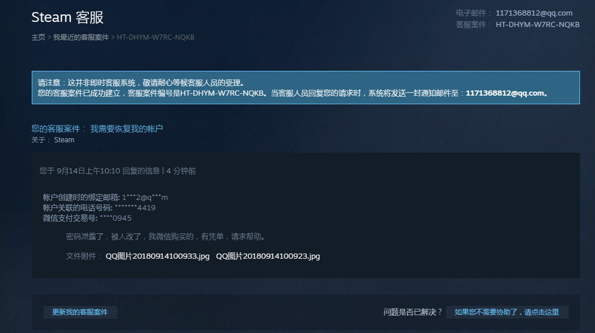Click 如果您不需要协助了，请点击这里 button

(x=507, y=312)
